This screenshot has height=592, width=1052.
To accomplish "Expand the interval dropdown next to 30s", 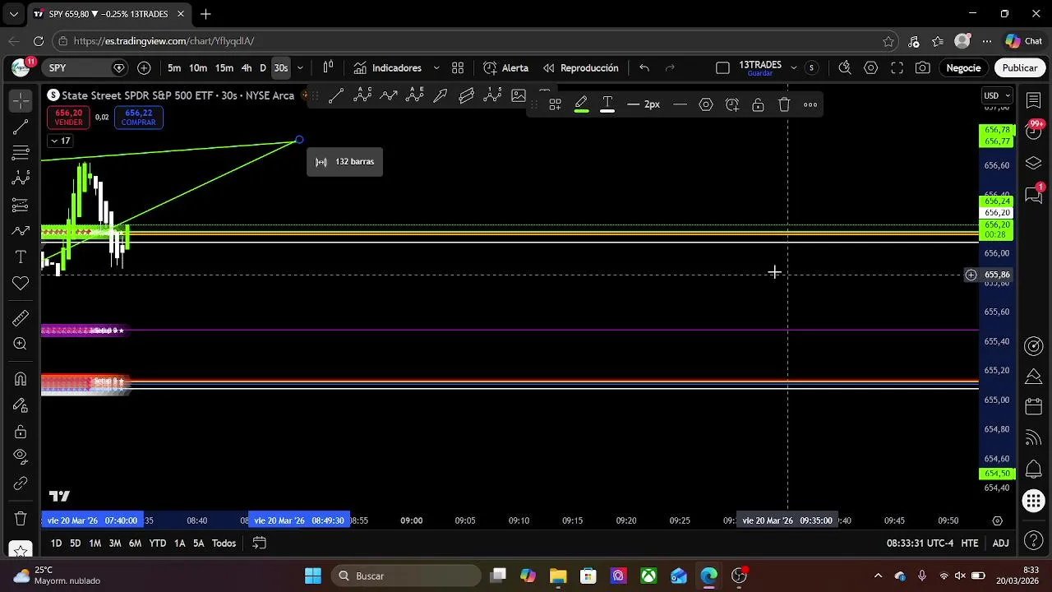I will coord(300,67).
